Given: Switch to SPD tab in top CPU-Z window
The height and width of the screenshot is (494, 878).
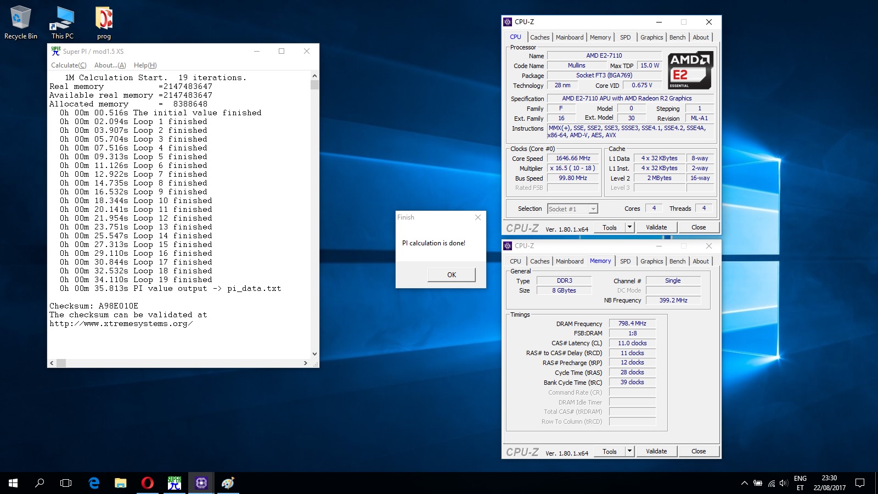Looking at the screenshot, I should 625,37.
